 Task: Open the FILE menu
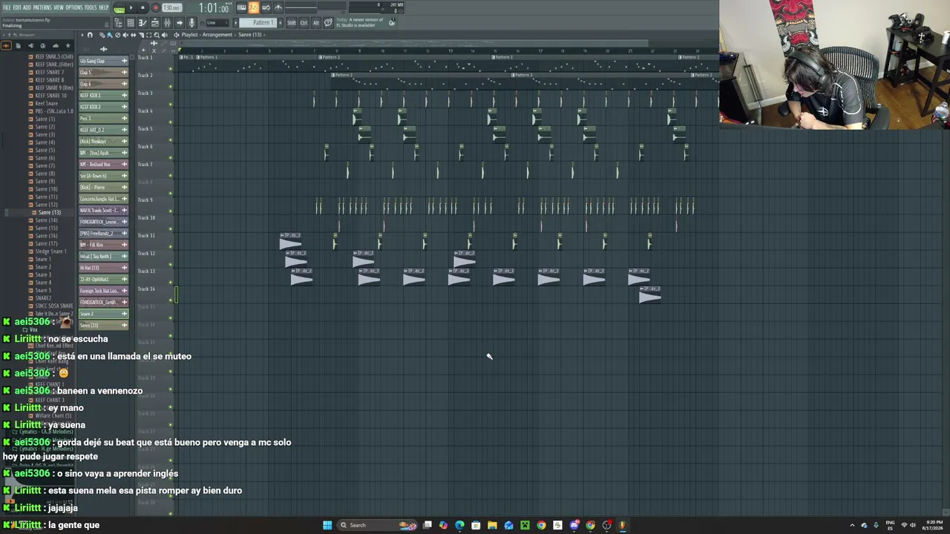[7, 7]
